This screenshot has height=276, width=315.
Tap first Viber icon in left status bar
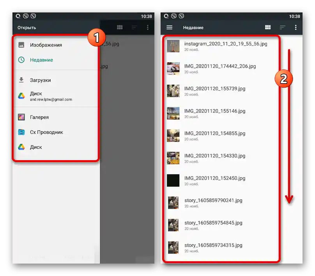26,16
